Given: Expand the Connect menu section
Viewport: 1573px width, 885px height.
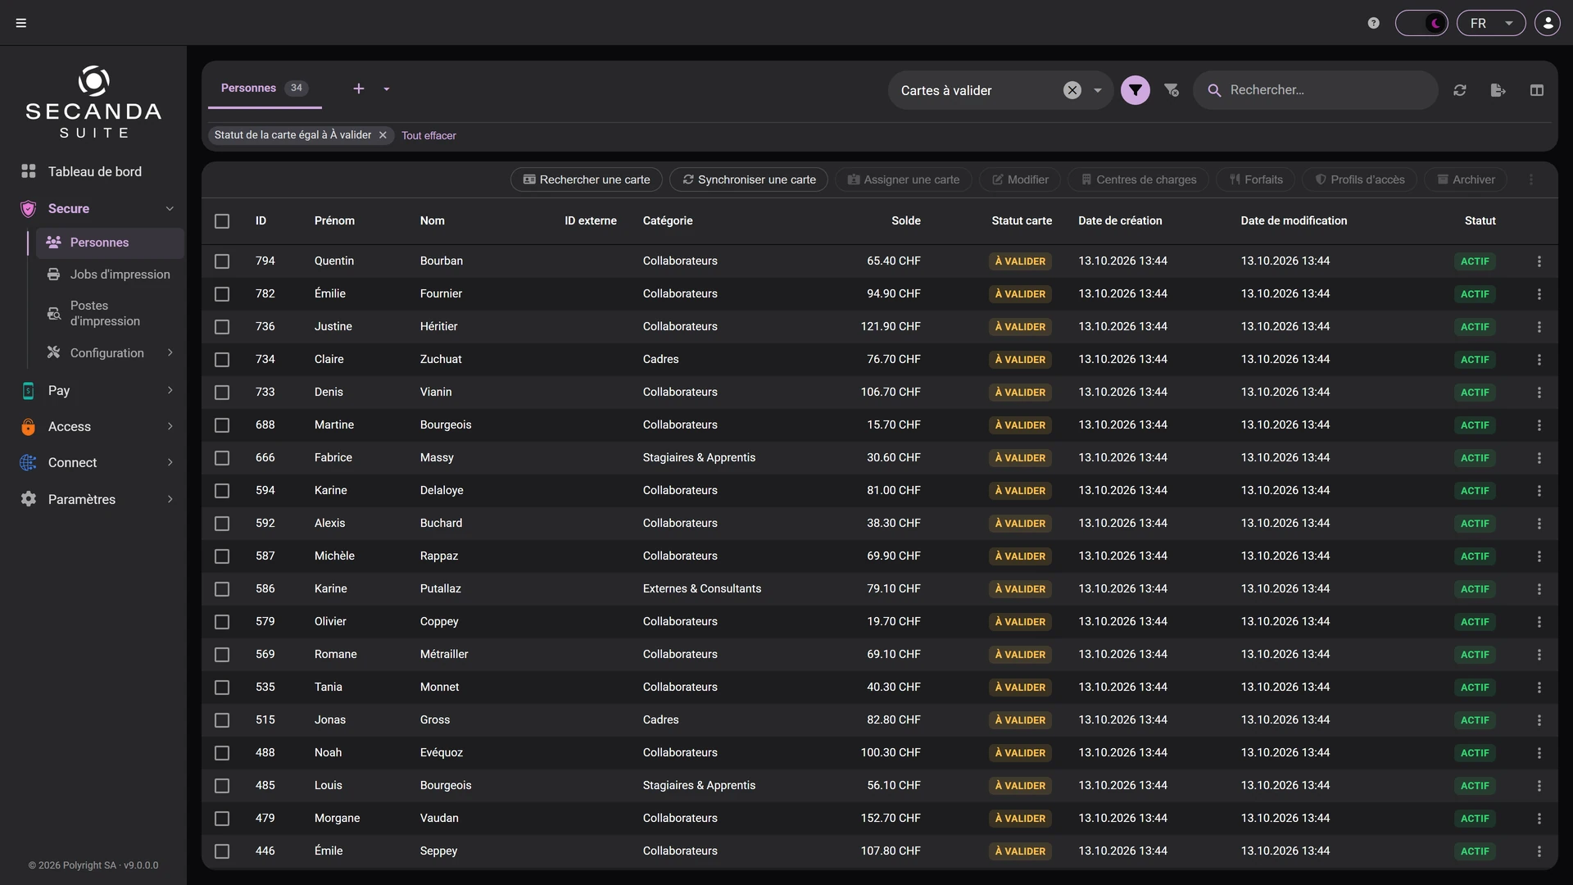Looking at the screenshot, I should point(170,463).
